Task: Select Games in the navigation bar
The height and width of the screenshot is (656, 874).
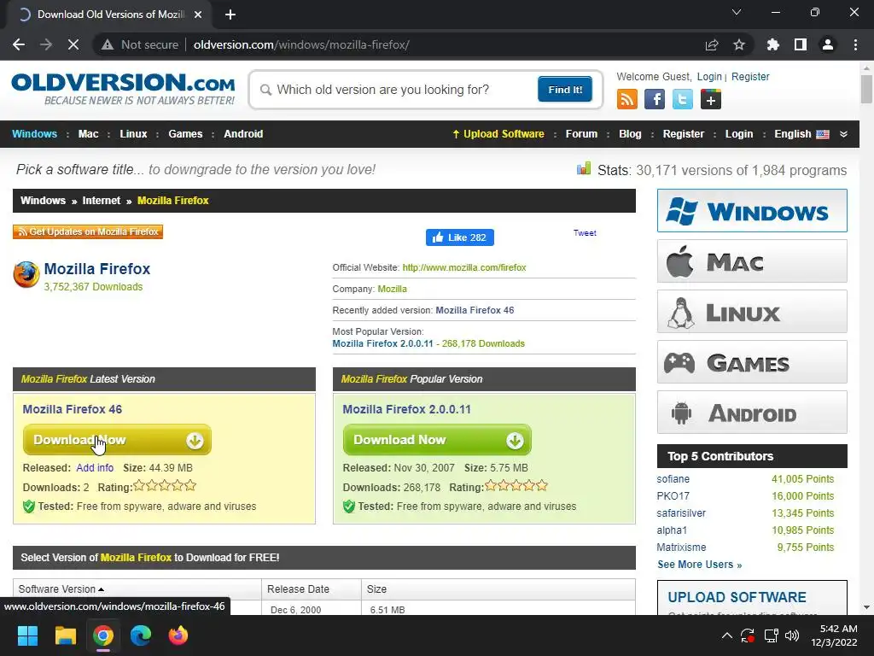Action: 185,134
